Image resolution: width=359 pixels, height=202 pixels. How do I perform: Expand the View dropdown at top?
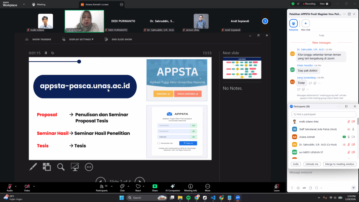click(324, 4)
